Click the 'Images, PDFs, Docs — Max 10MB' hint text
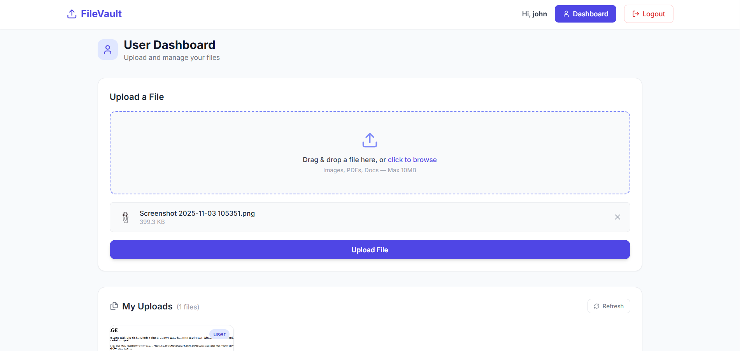 pyautogui.click(x=370, y=170)
